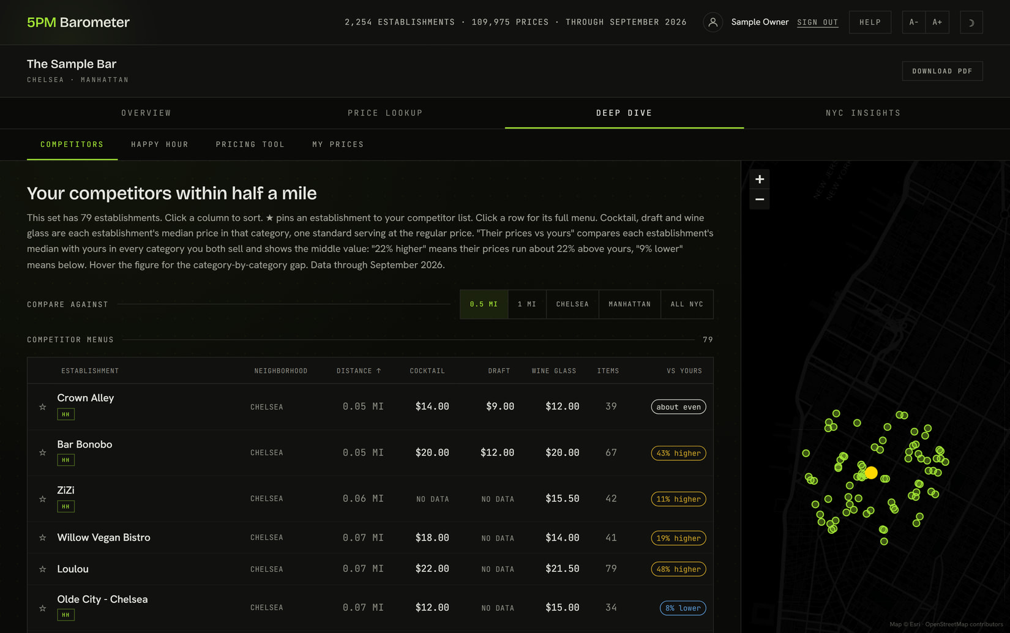This screenshot has height=633, width=1010.
Task: Switch to My Prices sub-tab
Action: tap(338, 144)
